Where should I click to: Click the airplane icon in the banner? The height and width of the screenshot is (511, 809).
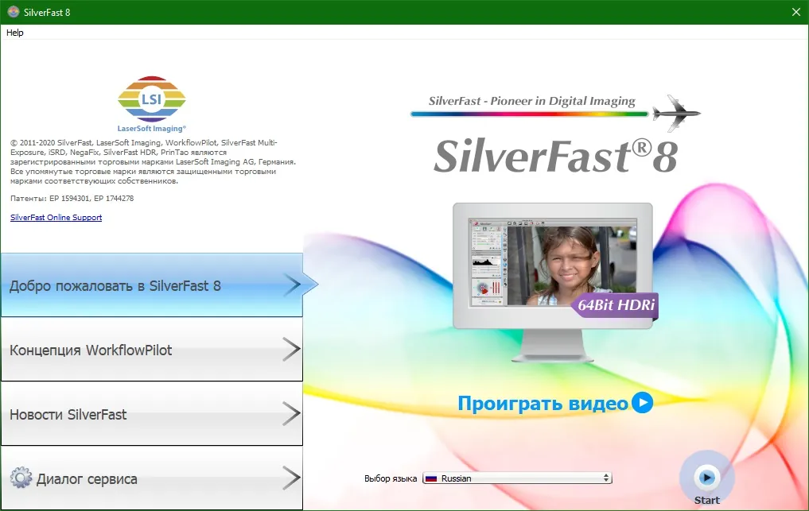click(x=676, y=113)
